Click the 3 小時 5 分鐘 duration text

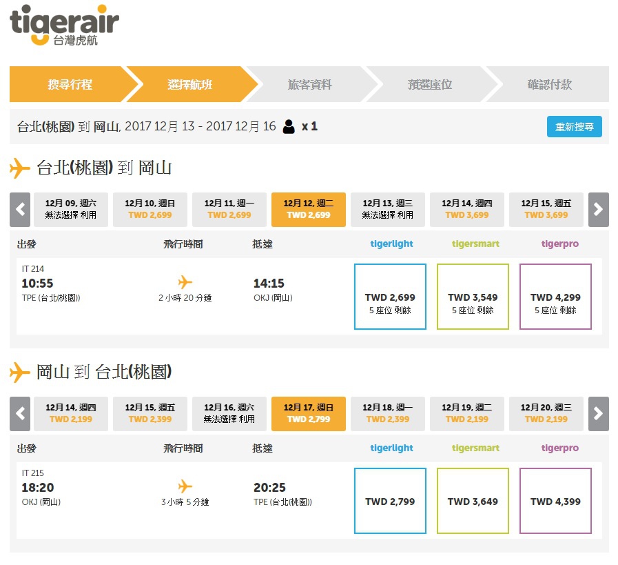[185, 502]
